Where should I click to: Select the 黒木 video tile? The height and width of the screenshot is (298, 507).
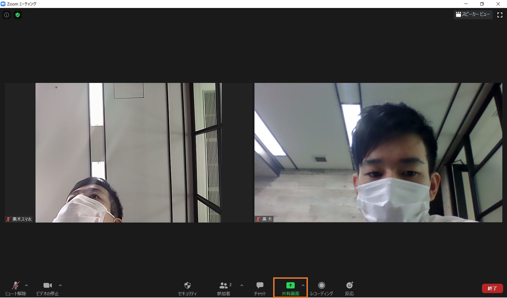click(378, 153)
